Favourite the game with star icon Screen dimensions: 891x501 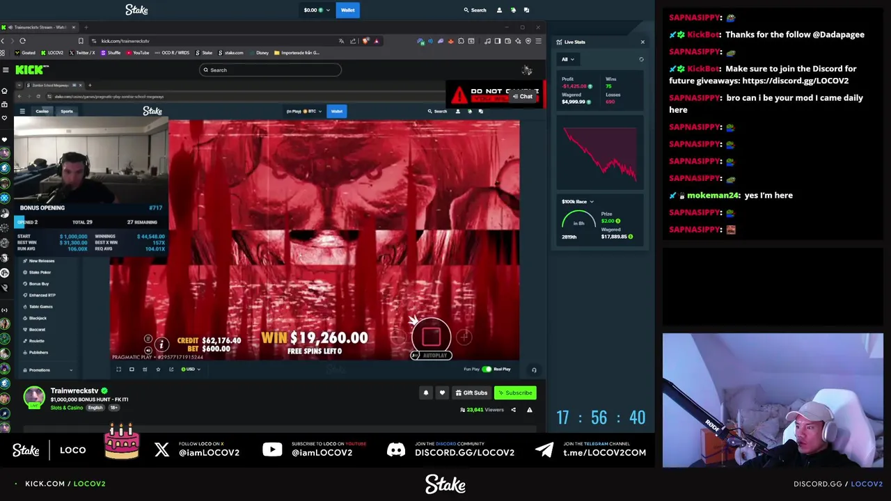pos(158,369)
